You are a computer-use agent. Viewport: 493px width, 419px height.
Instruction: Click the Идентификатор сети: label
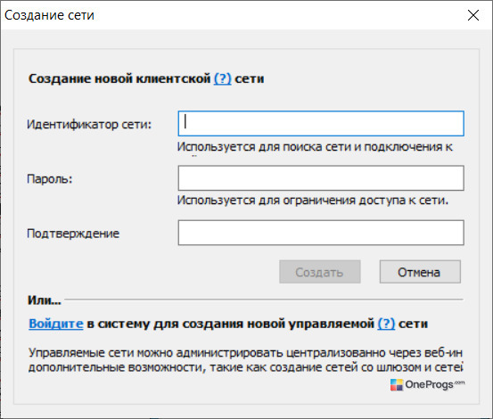click(89, 125)
